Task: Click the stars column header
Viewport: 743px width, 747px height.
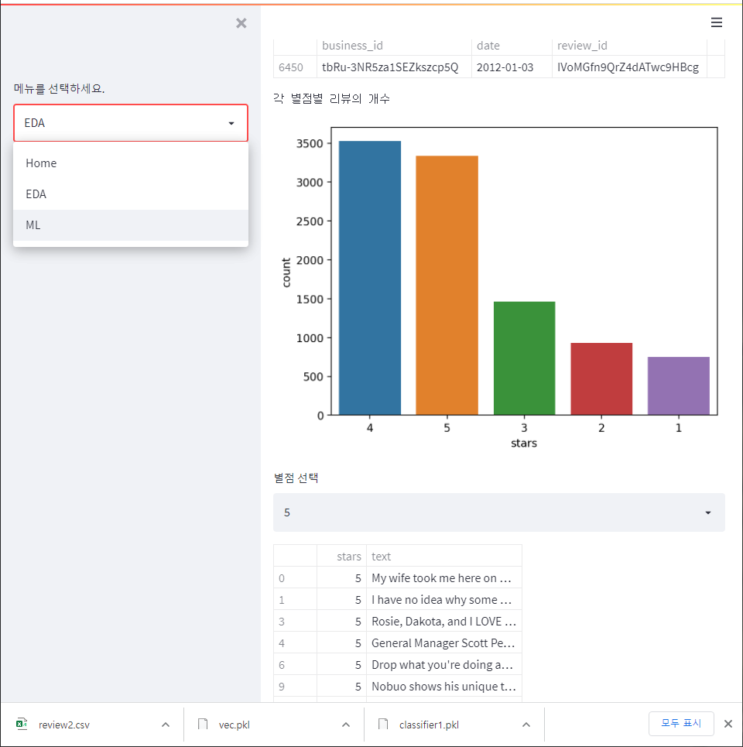Action: pos(341,556)
